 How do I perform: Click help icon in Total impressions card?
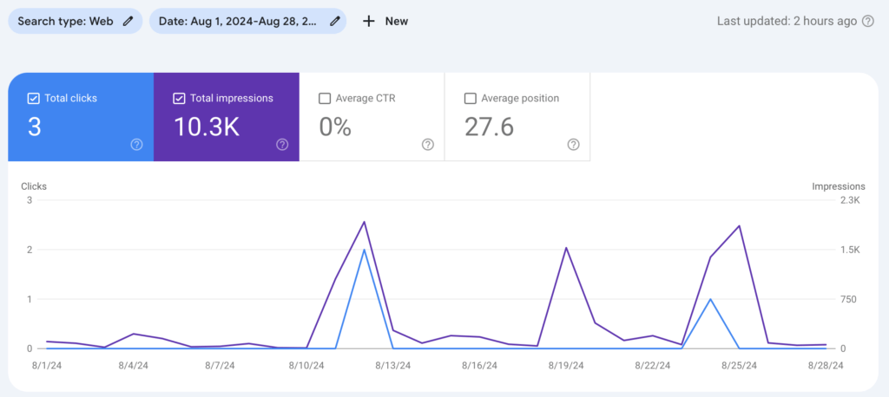[x=282, y=145]
